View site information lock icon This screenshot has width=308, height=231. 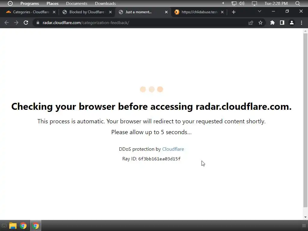click(x=38, y=23)
